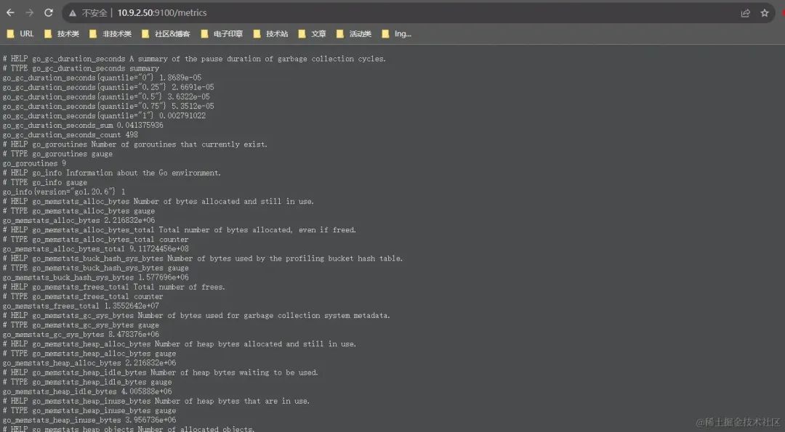Click the go_memstats_buck_hash_sys_bytes 1.577696e+06 line
Image resolution: width=785 pixels, height=432 pixels.
(96, 277)
